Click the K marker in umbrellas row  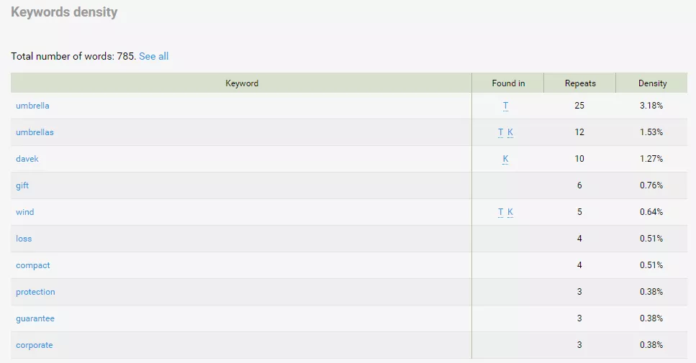(x=510, y=132)
